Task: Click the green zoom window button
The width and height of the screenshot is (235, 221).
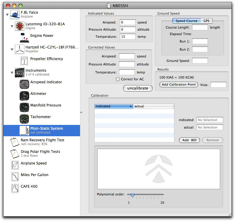Action: 21,6
